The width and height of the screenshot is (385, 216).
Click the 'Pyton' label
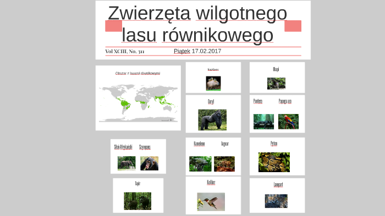tap(274, 144)
